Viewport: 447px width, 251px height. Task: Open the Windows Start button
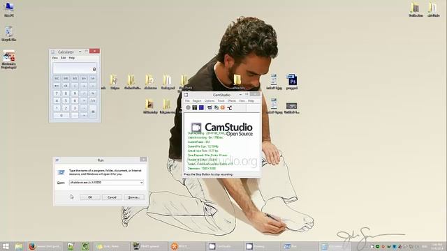(x=6, y=246)
